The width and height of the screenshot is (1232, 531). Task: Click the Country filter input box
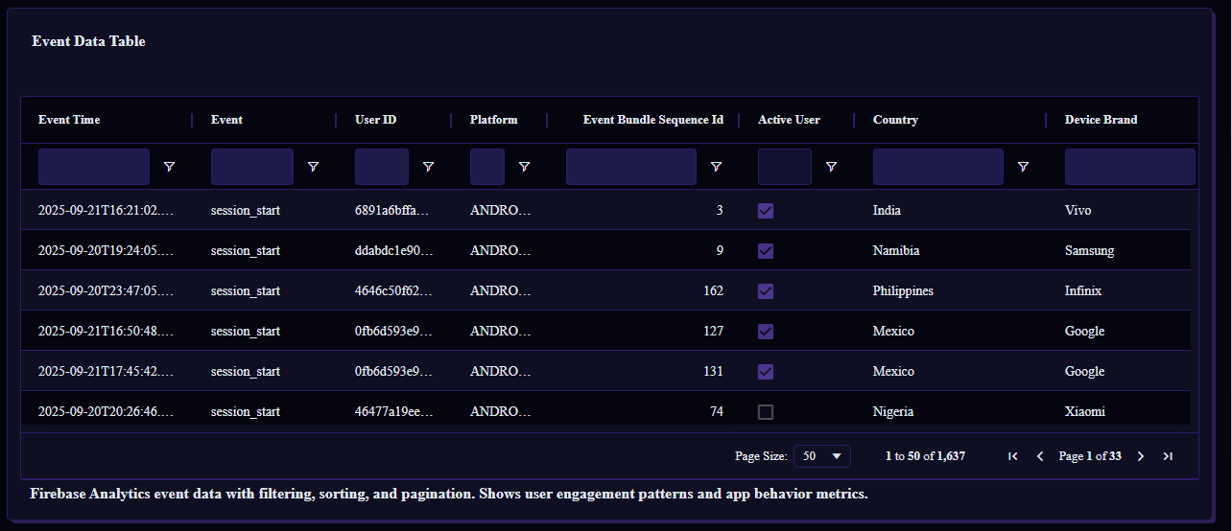tap(937, 167)
